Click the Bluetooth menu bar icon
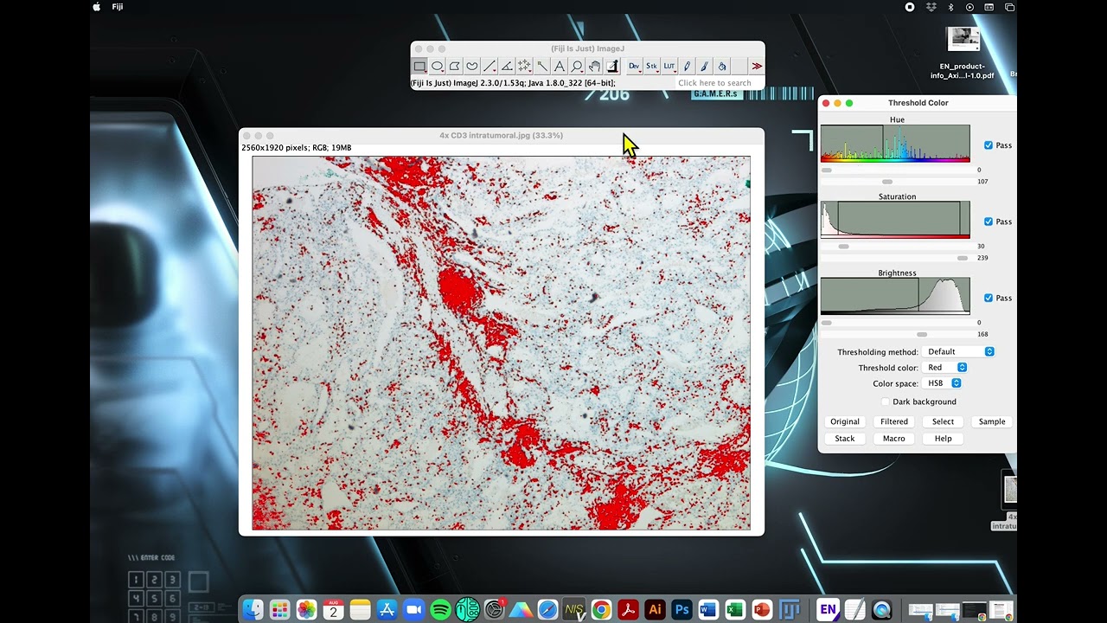This screenshot has width=1107, height=623. point(950,7)
